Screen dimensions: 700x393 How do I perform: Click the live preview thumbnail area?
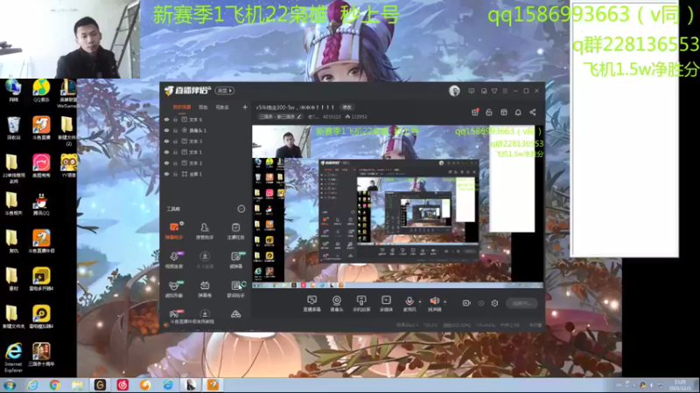[398, 207]
